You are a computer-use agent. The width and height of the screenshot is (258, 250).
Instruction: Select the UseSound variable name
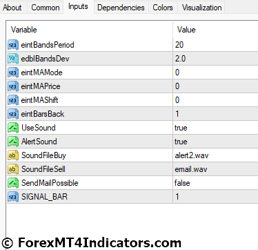click(x=39, y=128)
